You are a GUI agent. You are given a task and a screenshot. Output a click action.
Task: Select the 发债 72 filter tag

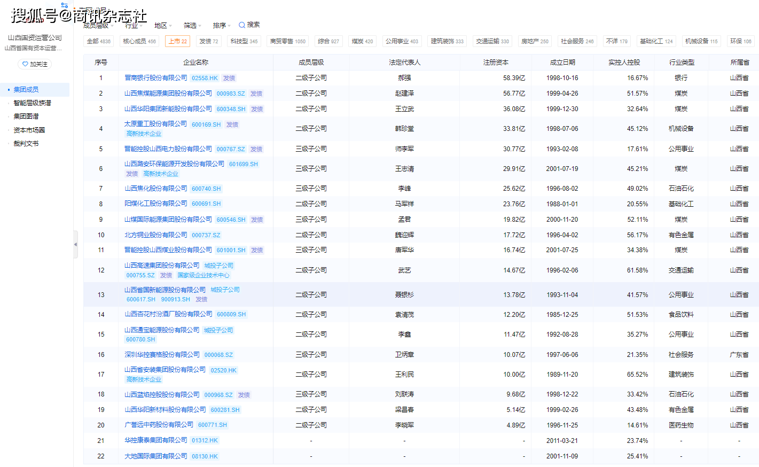click(x=209, y=41)
